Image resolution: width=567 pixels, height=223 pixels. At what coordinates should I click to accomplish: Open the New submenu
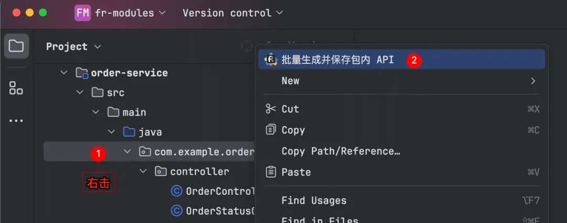pyautogui.click(x=402, y=81)
